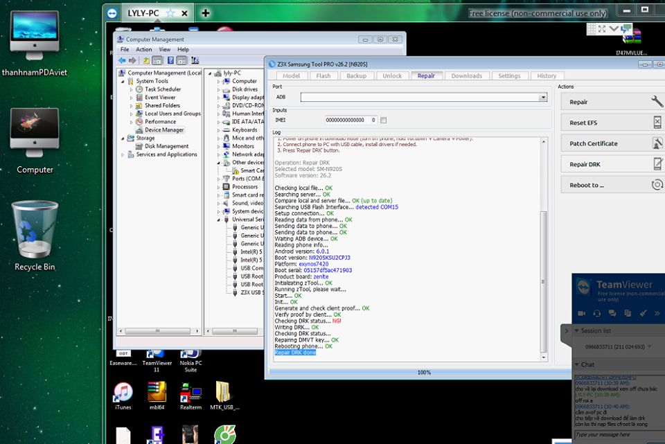Click the Scan for hardware changes icon
Screen dimensions: 665x444
(x=195, y=61)
